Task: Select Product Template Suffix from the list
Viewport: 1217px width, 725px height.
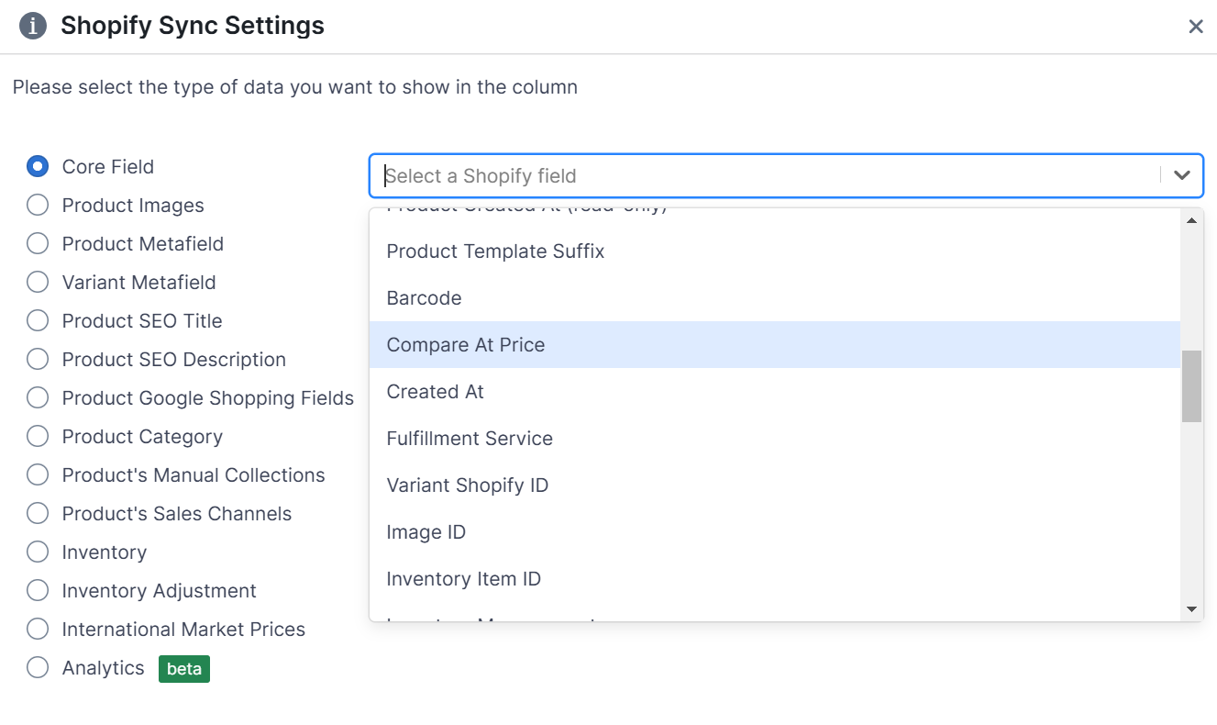Action: [x=495, y=251]
